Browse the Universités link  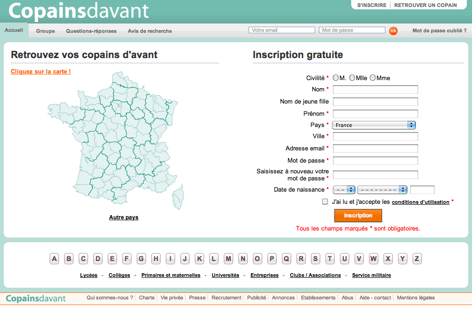click(226, 275)
